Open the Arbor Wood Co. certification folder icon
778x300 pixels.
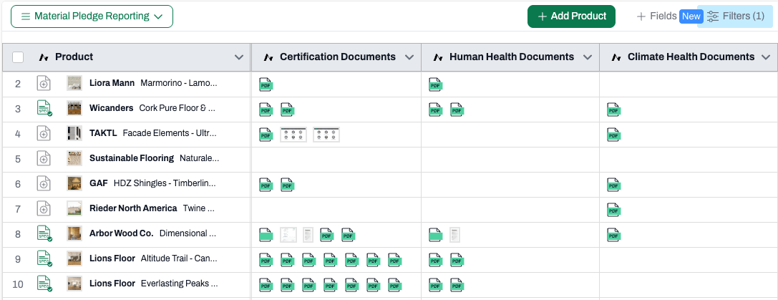click(x=266, y=234)
